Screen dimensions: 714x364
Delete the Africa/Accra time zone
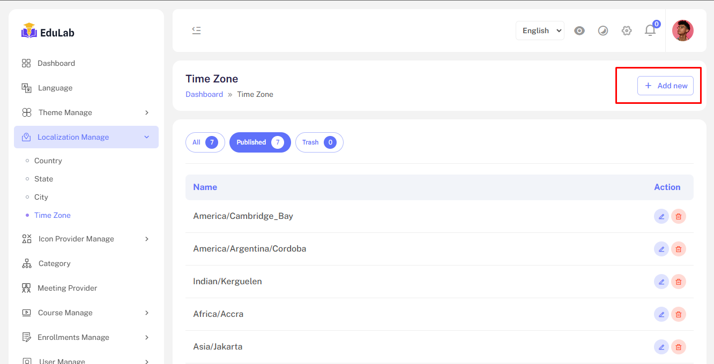678,314
